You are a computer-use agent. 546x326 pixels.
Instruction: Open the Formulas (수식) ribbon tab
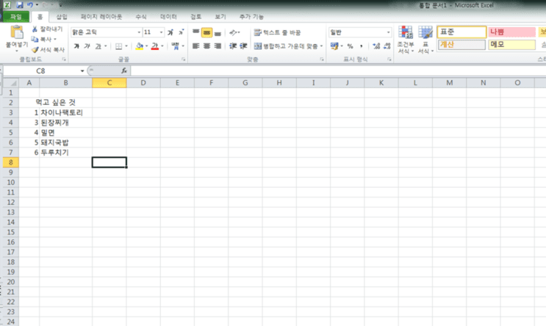[141, 17]
